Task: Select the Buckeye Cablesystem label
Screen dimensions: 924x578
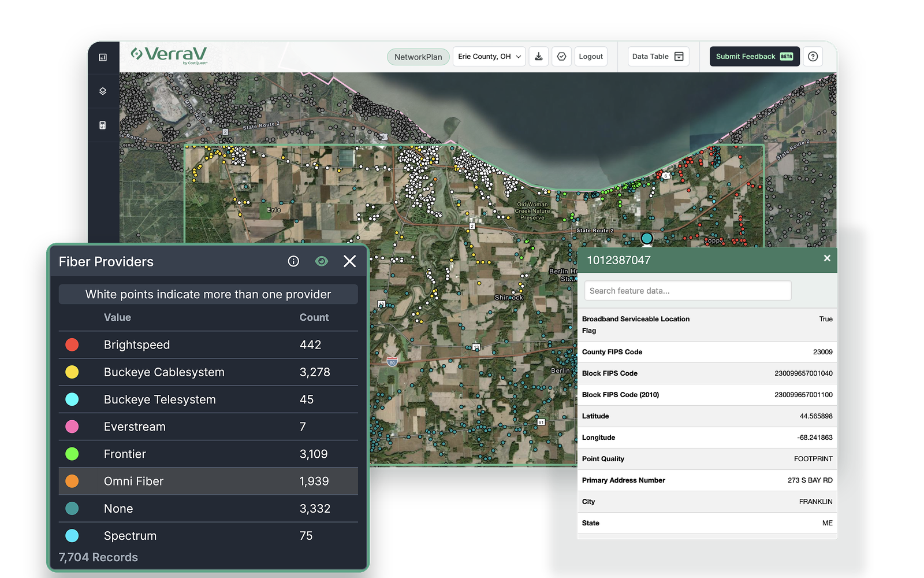Action: [164, 372]
